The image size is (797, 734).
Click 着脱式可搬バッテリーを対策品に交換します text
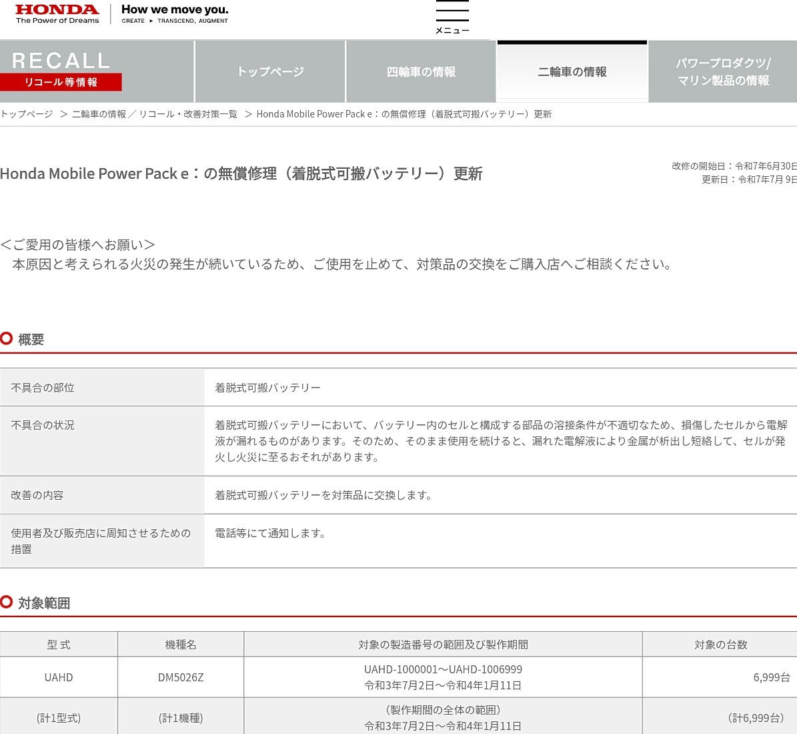(323, 495)
